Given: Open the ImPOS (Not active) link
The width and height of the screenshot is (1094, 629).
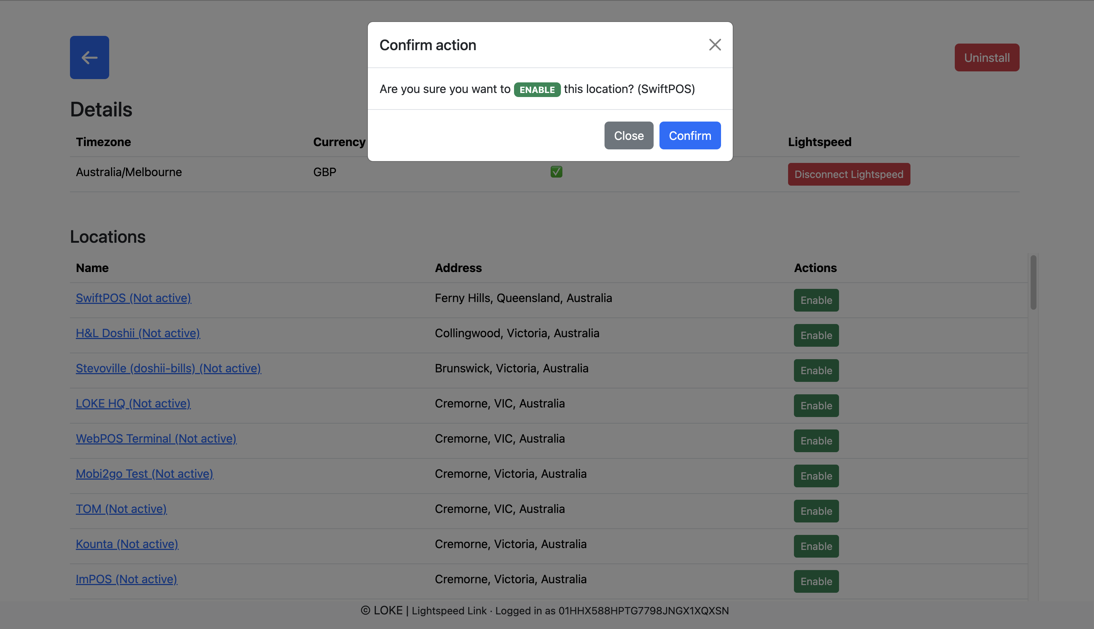Looking at the screenshot, I should point(127,579).
